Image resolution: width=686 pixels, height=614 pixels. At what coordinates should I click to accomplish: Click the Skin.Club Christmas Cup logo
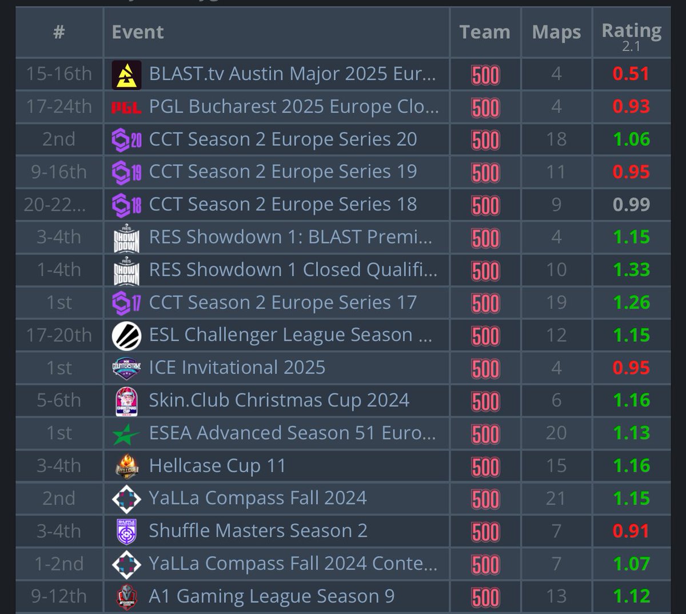[x=126, y=401]
